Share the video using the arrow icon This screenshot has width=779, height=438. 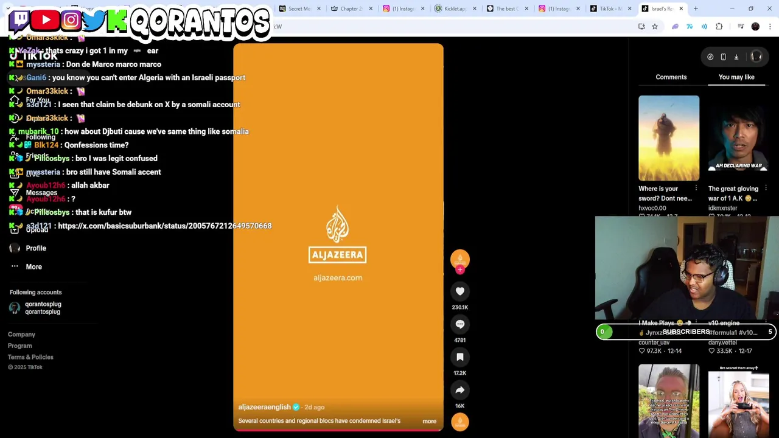pos(460,390)
